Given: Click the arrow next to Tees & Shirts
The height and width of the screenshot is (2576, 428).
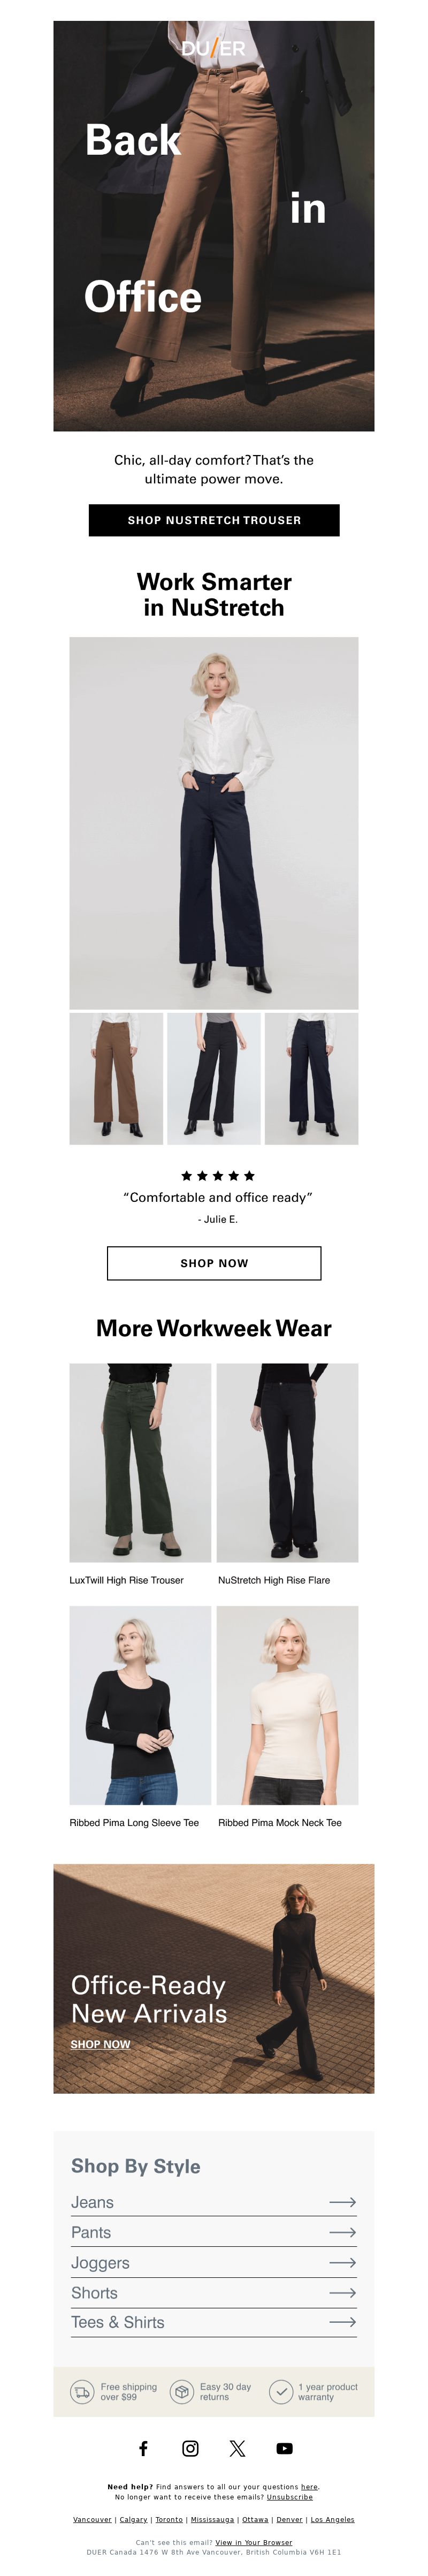Looking at the screenshot, I should click(x=342, y=2322).
